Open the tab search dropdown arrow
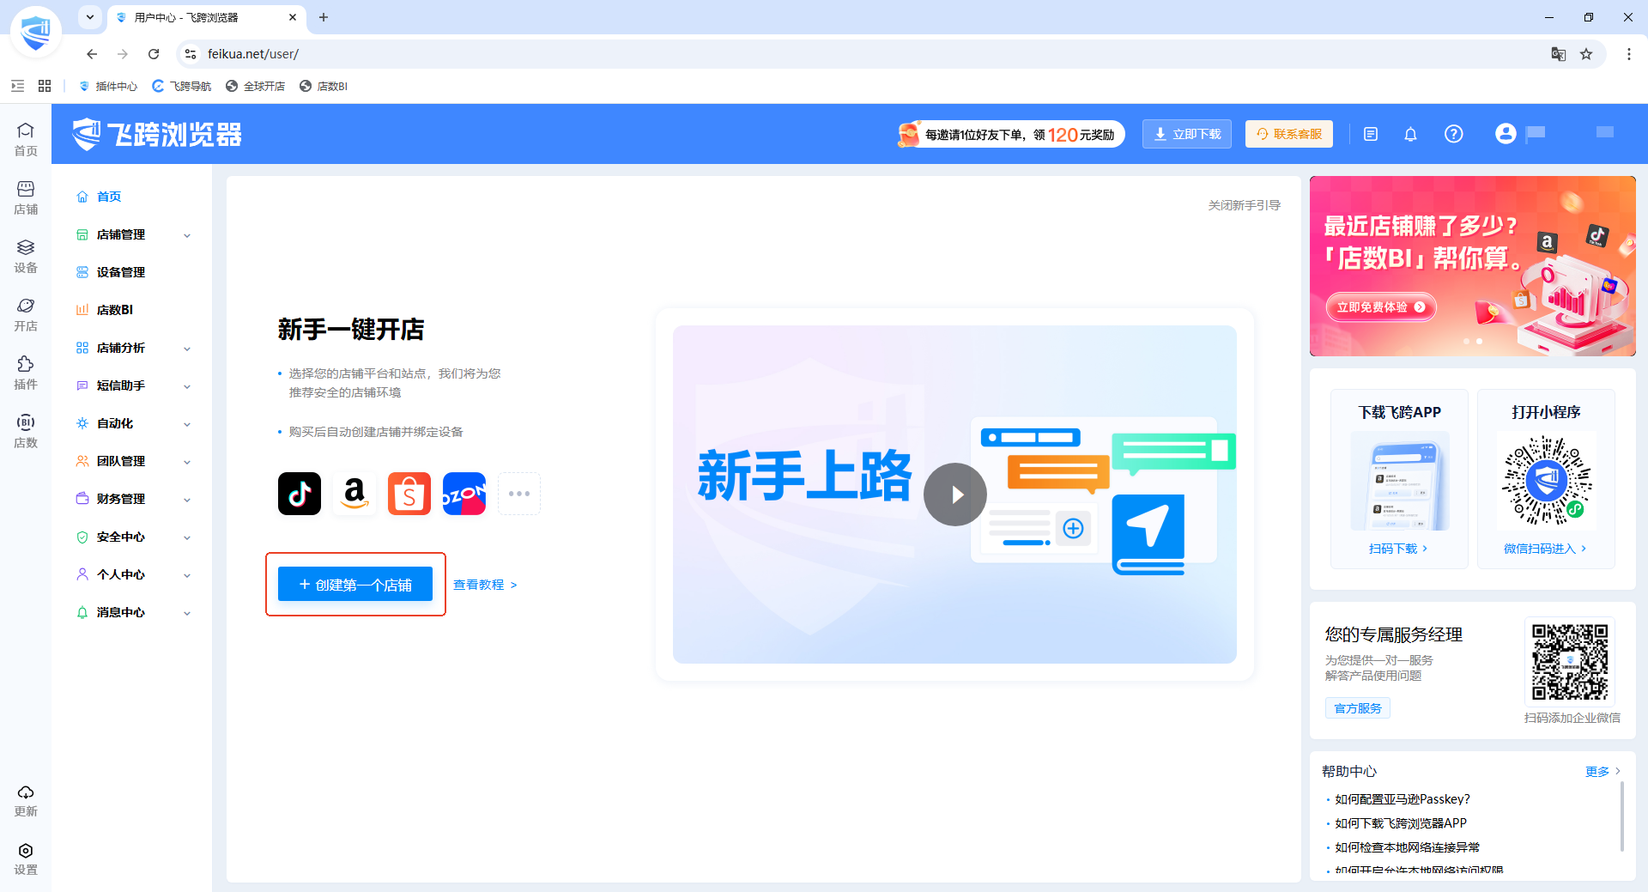The height and width of the screenshot is (892, 1648). (x=90, y=17)
